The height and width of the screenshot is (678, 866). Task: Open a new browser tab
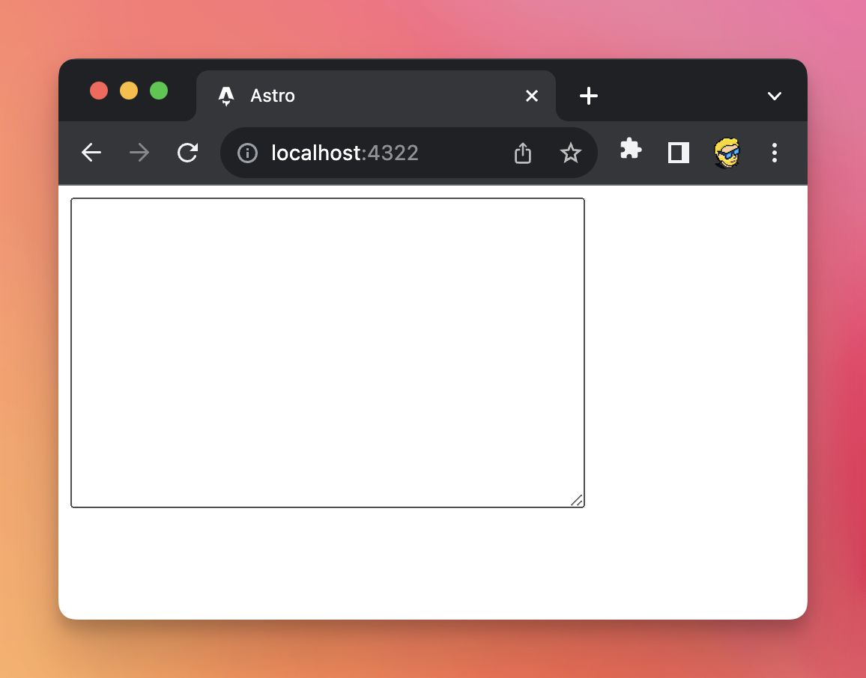click(589, 96)
